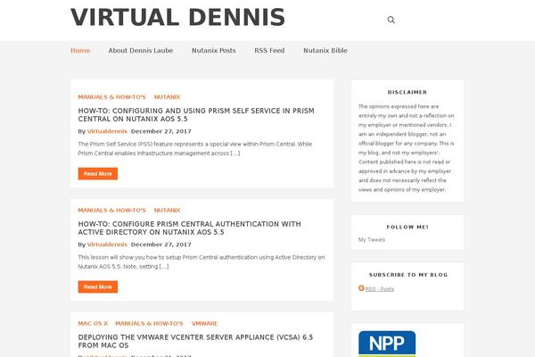Viewport: 535px width, 357px height.
Task: Open Nutanix category on Active Directory post
Action: tap(168, 210)
